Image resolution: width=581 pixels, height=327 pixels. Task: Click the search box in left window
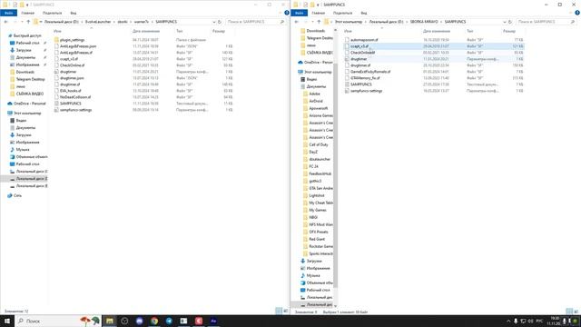[x=256, y=22]
